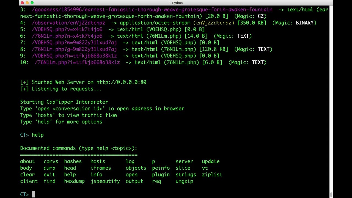Click the 'ungzip' command name
The width and height of the screenshot is (352, 198).
coord(184,181)
